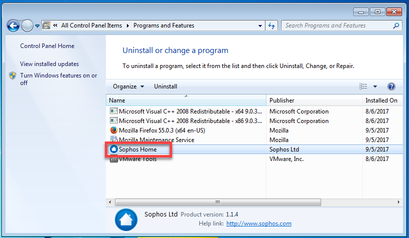Open the Help question mark icon

391,86
